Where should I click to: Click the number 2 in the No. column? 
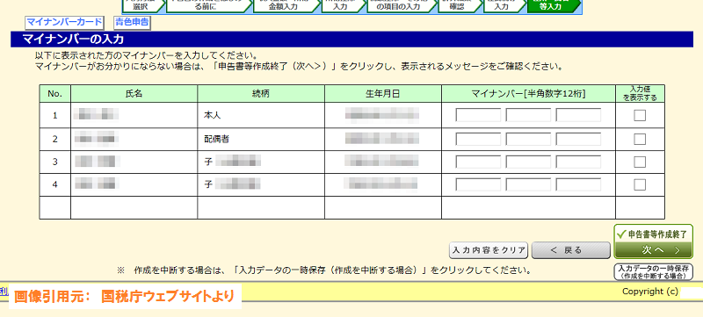pos(55,140)
